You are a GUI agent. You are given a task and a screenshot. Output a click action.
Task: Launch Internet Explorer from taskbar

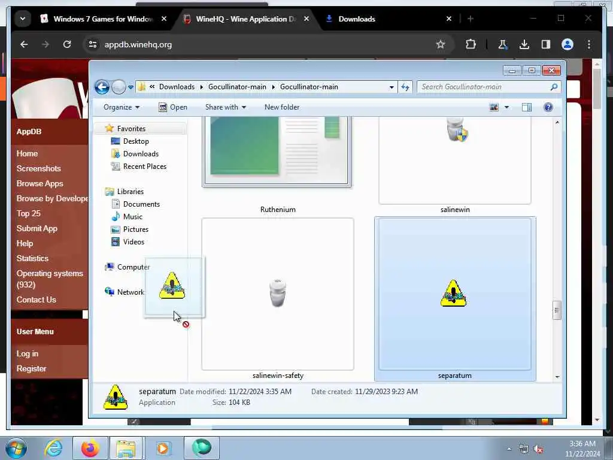pos(53,448)
